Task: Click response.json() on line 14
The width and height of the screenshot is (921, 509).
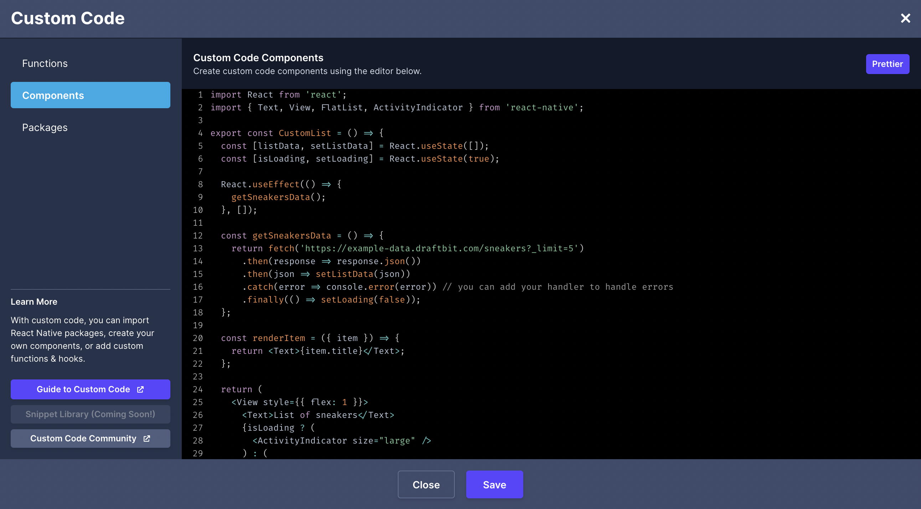Action: click(379, 261)
